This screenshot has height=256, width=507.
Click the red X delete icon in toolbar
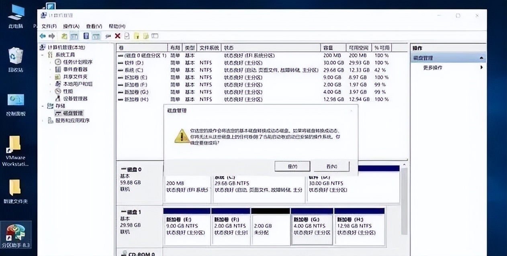(x=118, y=36)
